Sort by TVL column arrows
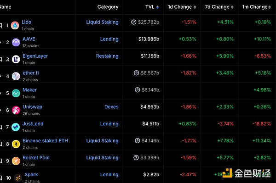 [x=157, y=7]
